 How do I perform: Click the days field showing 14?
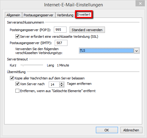(54, 85)
